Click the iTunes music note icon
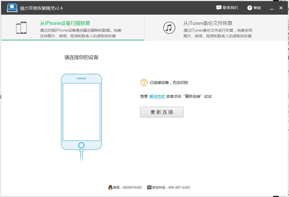This screenshot has width=289, height=197. point(169,28)
